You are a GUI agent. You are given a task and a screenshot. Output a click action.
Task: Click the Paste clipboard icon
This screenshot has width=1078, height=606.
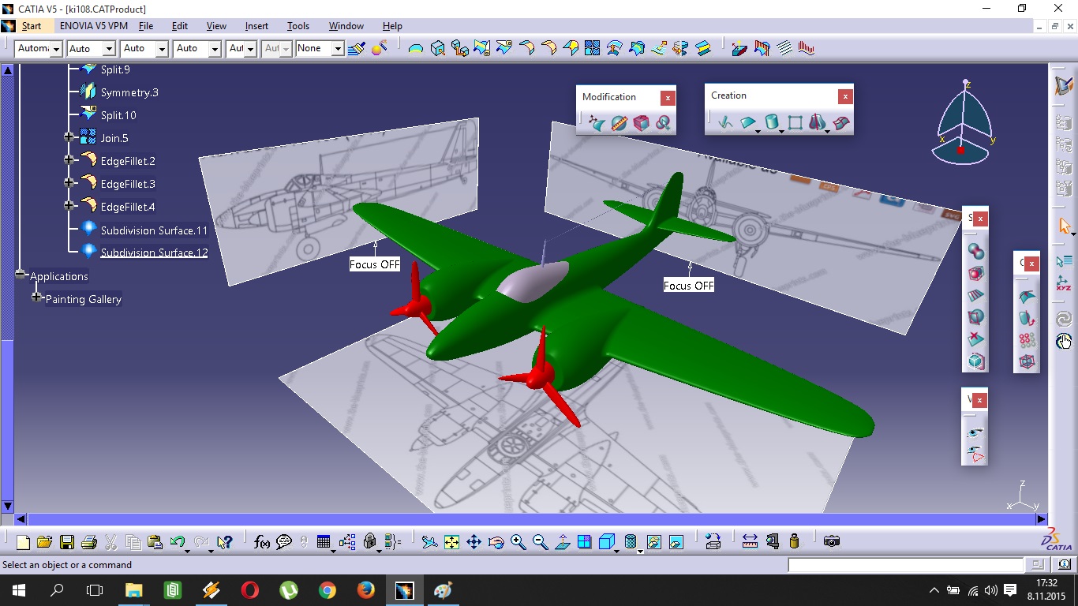[x=155, y=542]
